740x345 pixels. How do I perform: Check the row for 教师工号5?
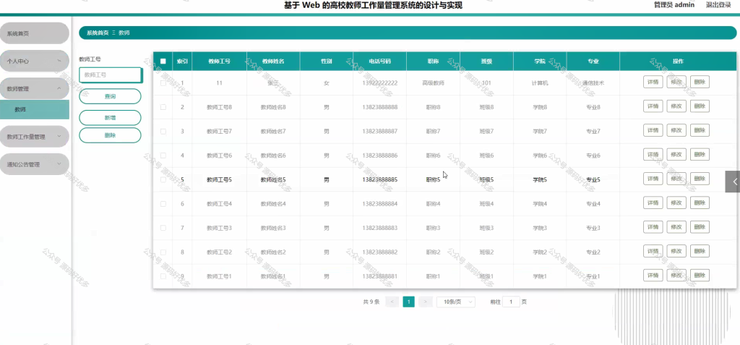click(x=163, y=179)
